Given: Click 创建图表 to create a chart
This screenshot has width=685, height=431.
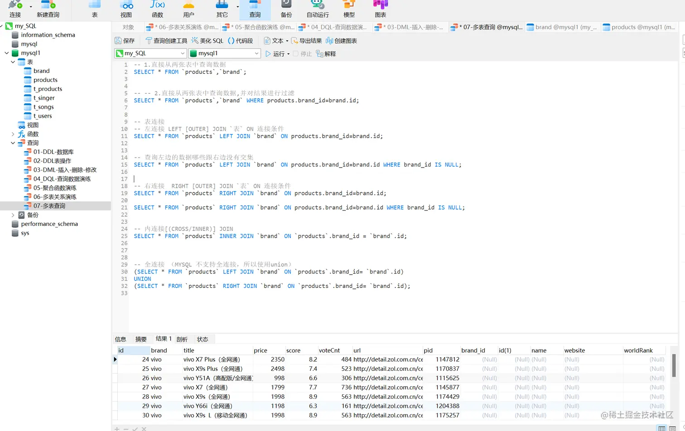Looking at the screenshot, I should point(341,41).
